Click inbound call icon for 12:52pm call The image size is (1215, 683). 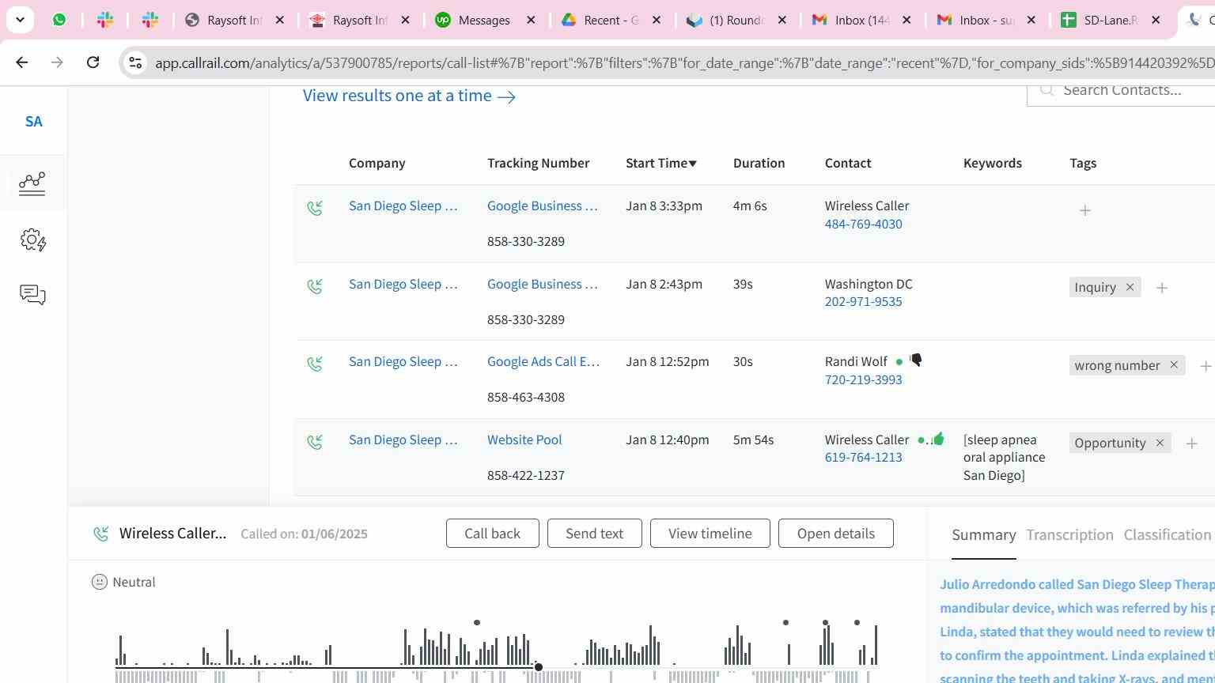[315, 364]
